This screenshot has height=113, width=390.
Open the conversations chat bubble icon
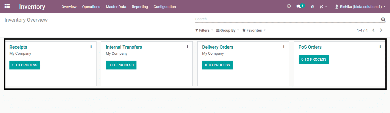299,6
